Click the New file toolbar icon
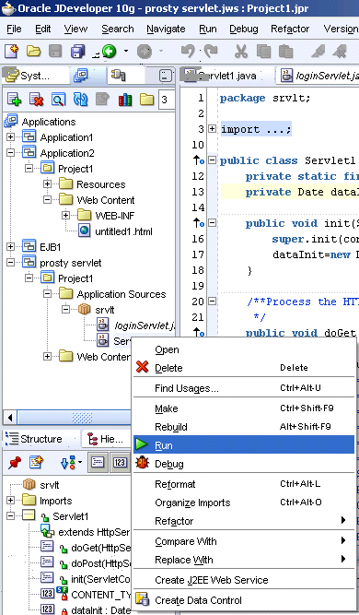 [x=12, y=52]
